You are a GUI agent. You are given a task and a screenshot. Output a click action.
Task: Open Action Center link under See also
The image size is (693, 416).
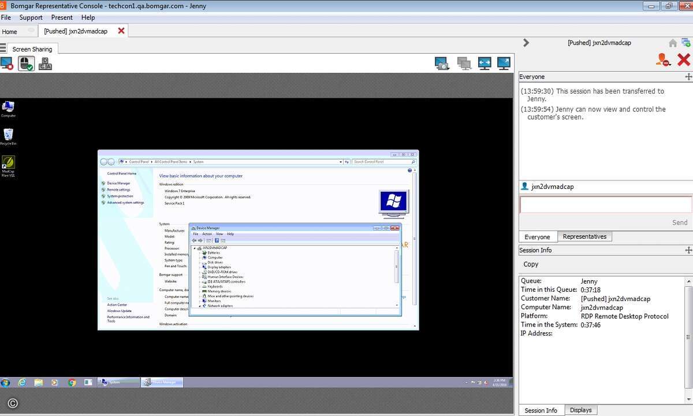click(x=117, y=304)
